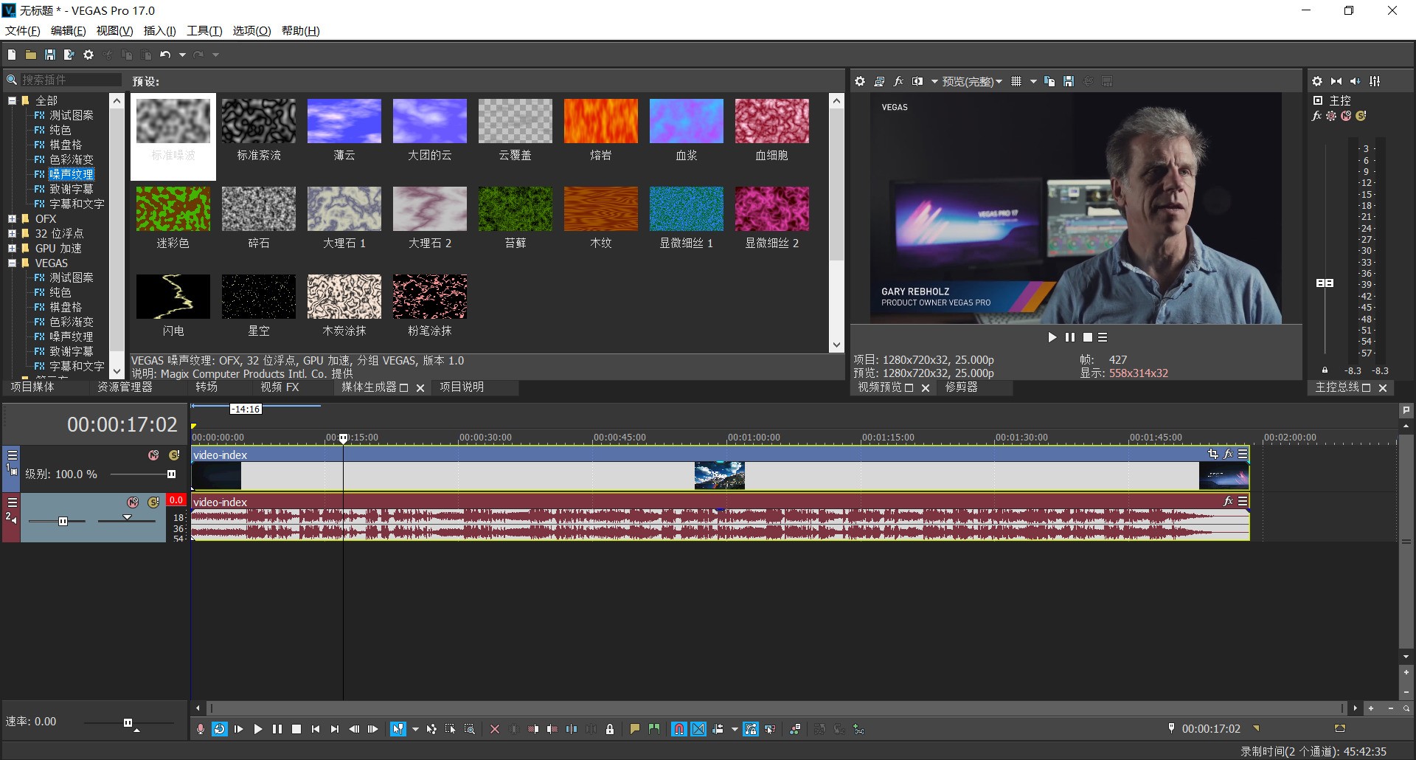Image resolution: width=1416 pixels, height=760 pixels.
Task: Switch to the 转场 tab
Action: (206, 387)
